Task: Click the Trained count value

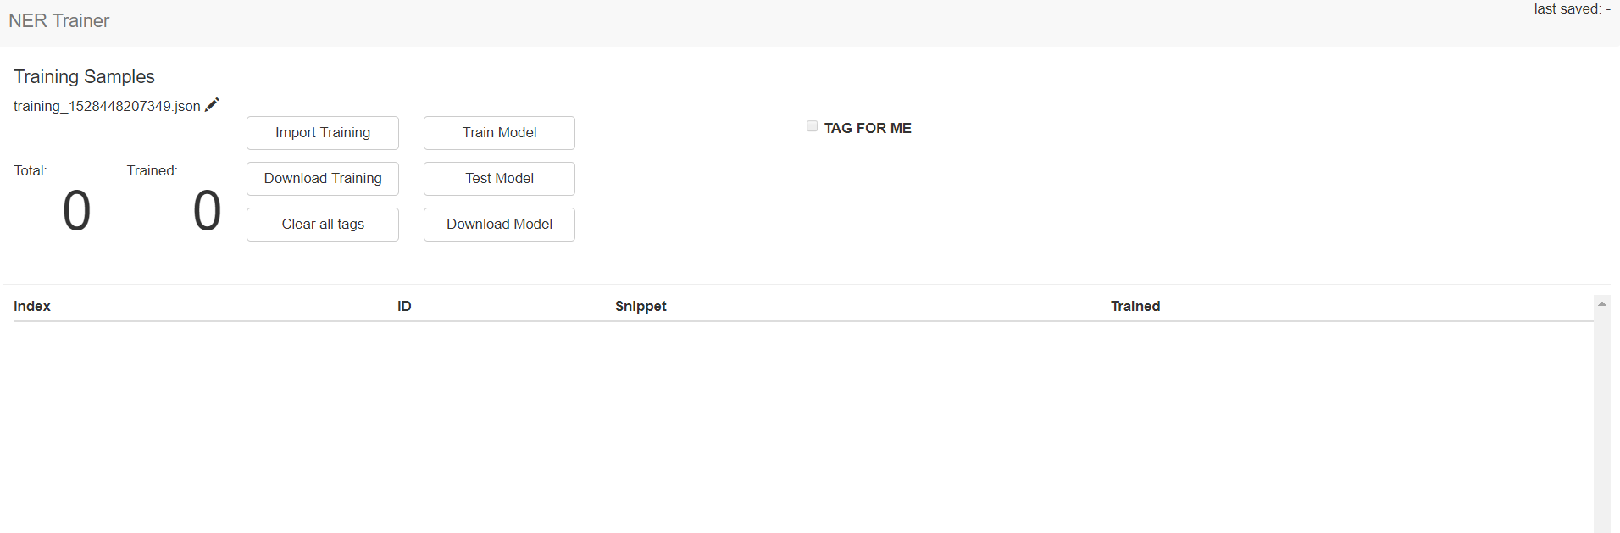Action: pyautogui.click(x=207, y=210)
